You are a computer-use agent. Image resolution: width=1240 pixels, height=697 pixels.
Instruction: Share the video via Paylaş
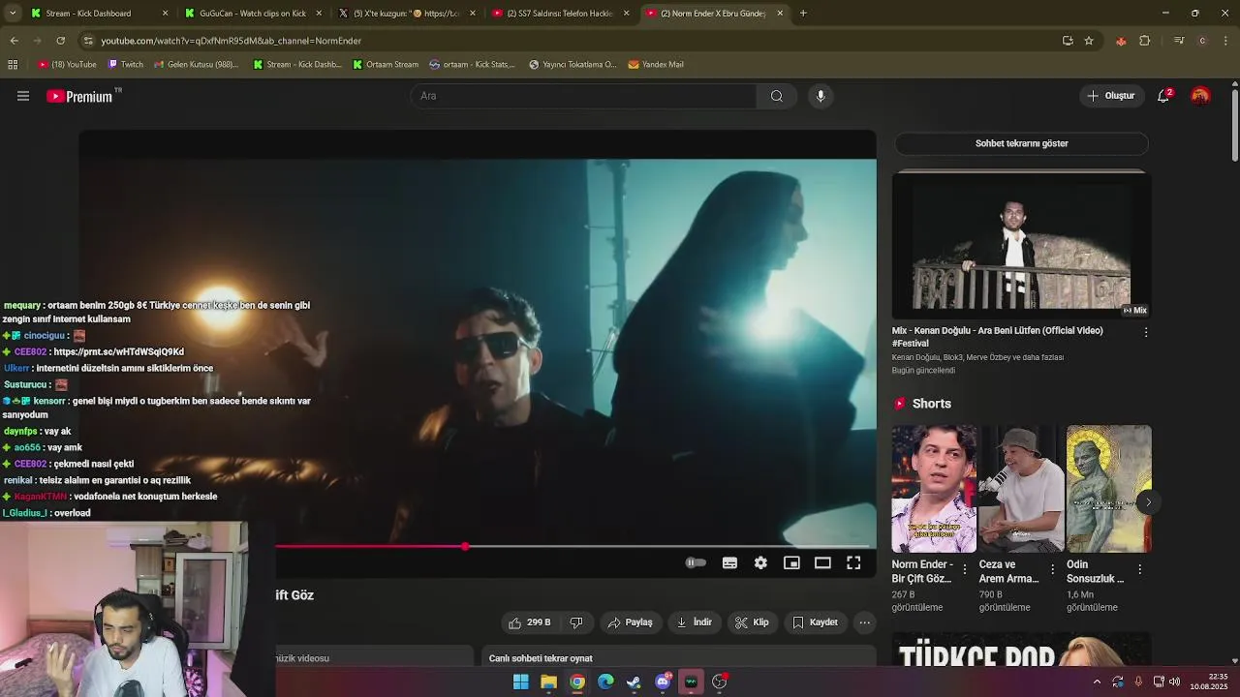630,622
